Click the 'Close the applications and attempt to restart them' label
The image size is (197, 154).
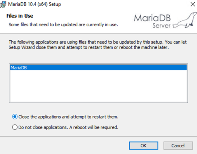click(x=68, y=117)
